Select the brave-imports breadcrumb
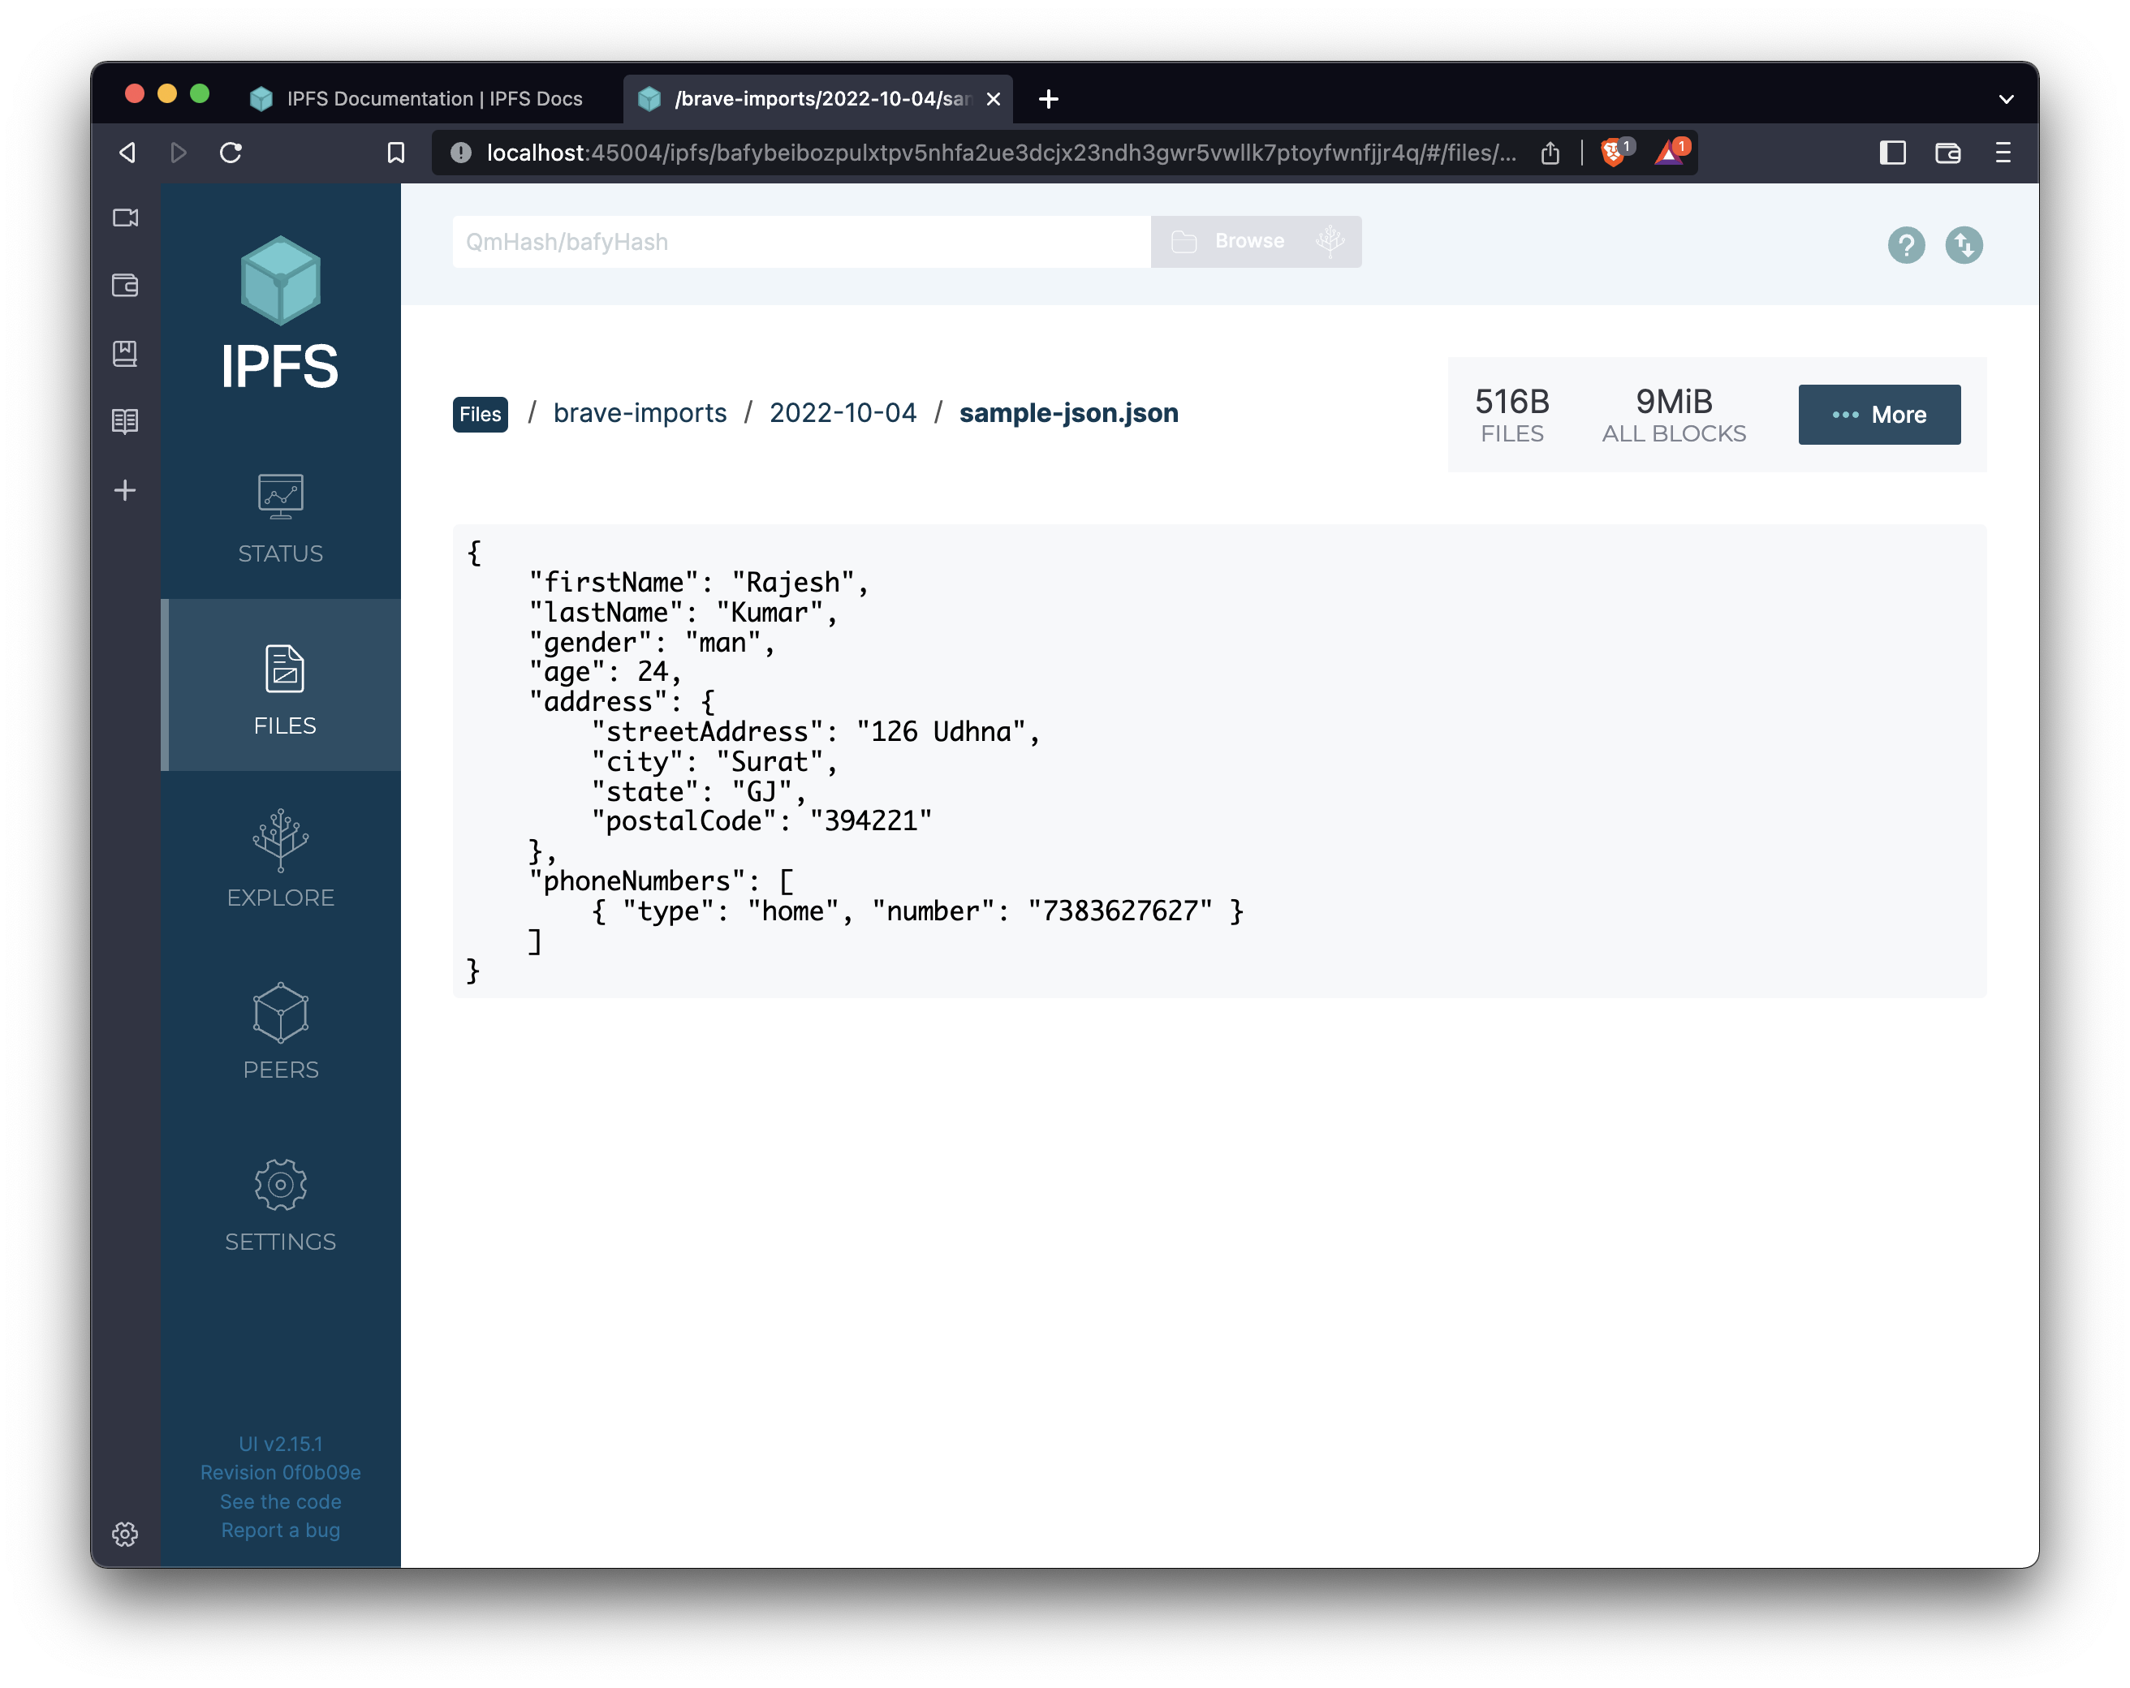Viewport: 2130px width, 1688px height. [x=641, y=412]
